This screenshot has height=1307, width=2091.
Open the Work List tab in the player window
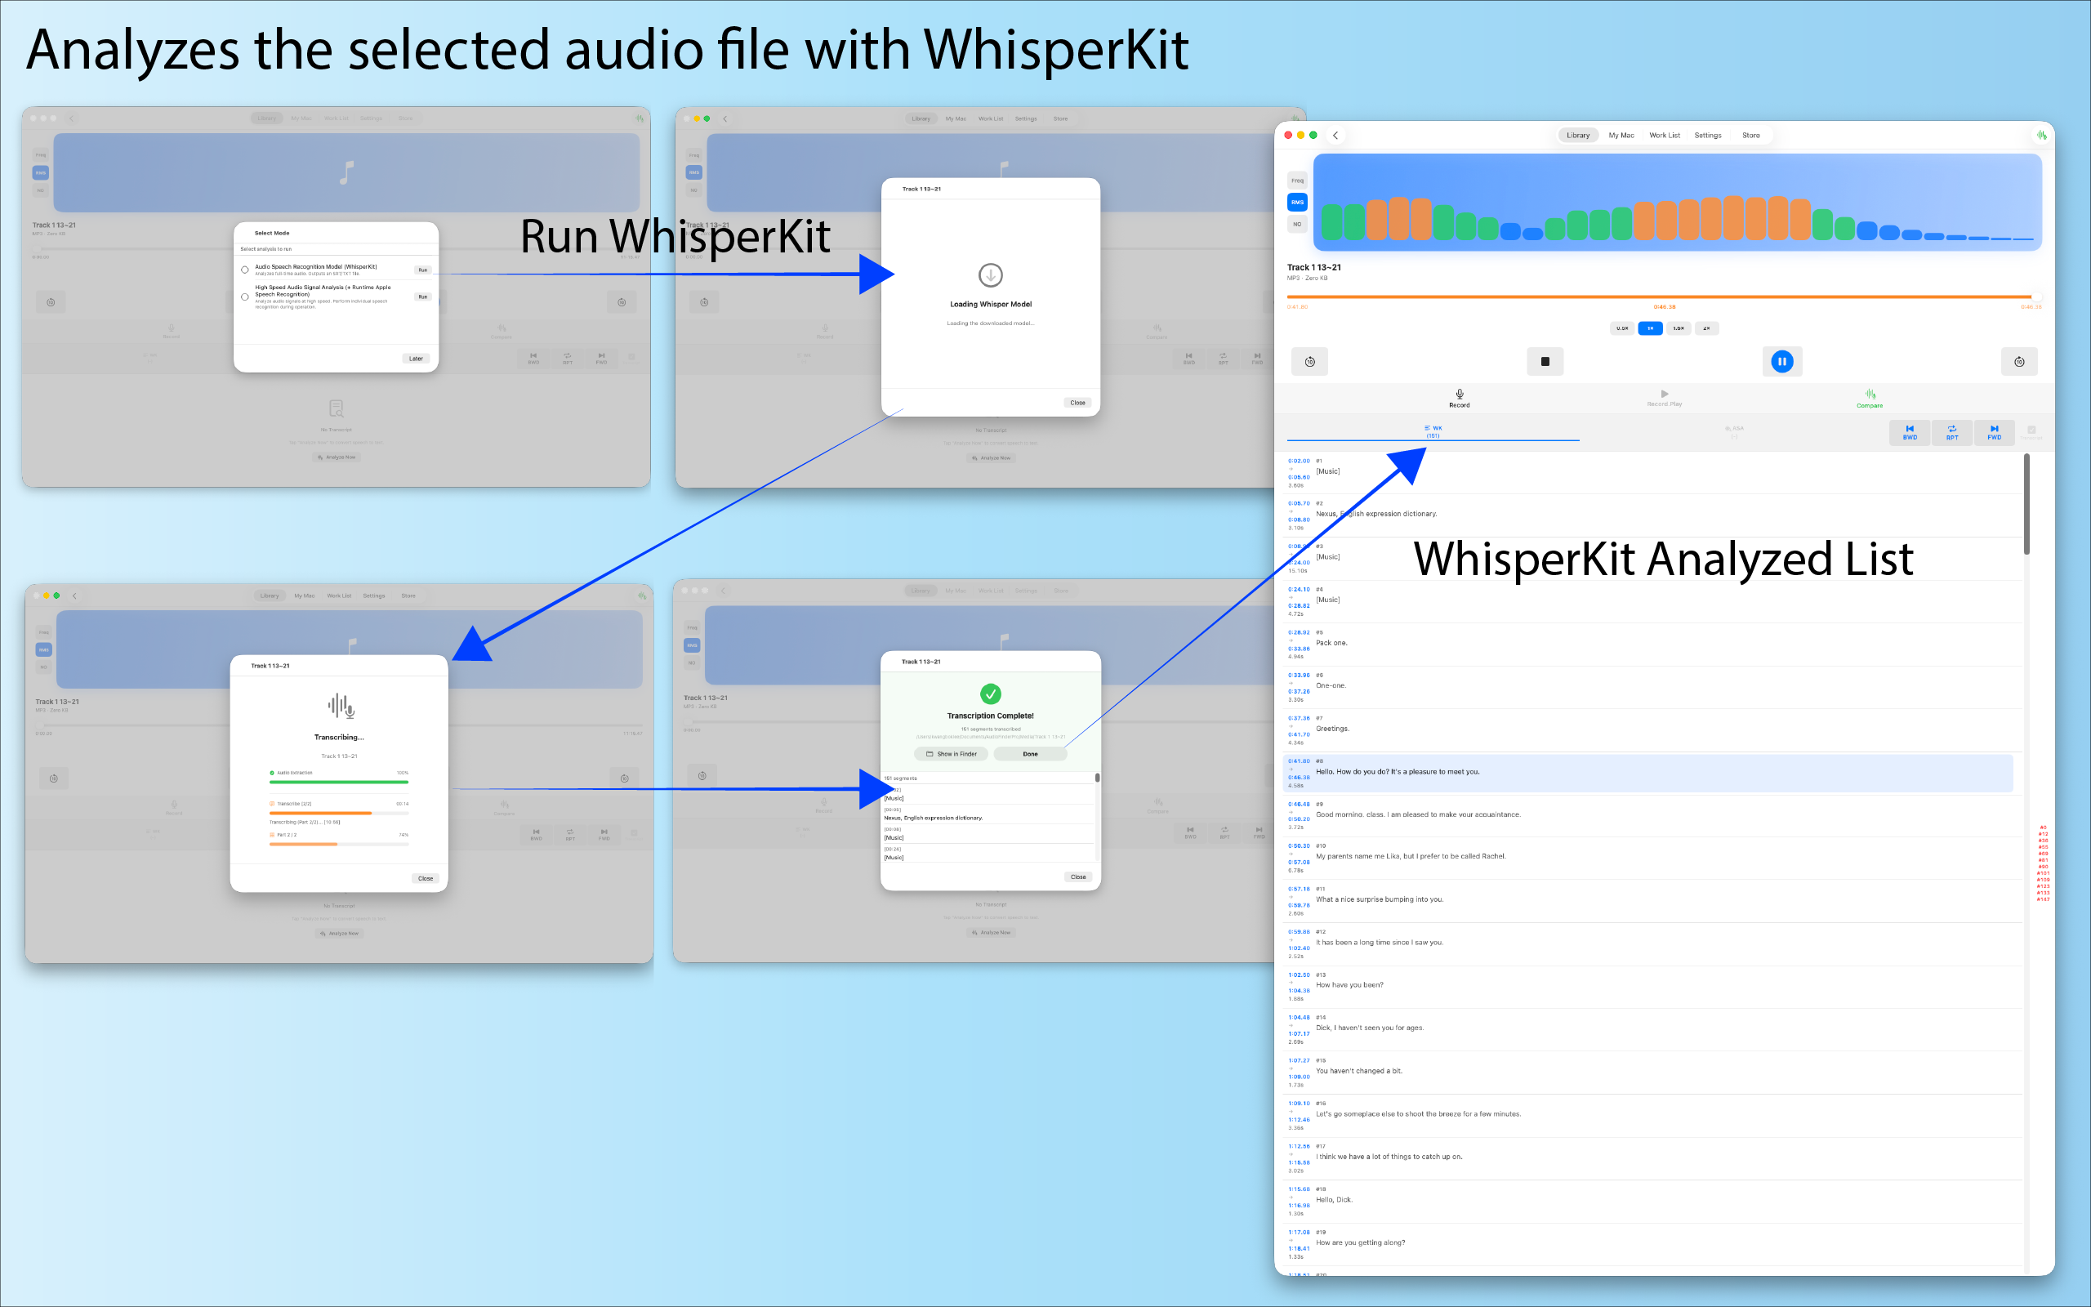(x=1664, y=135)
